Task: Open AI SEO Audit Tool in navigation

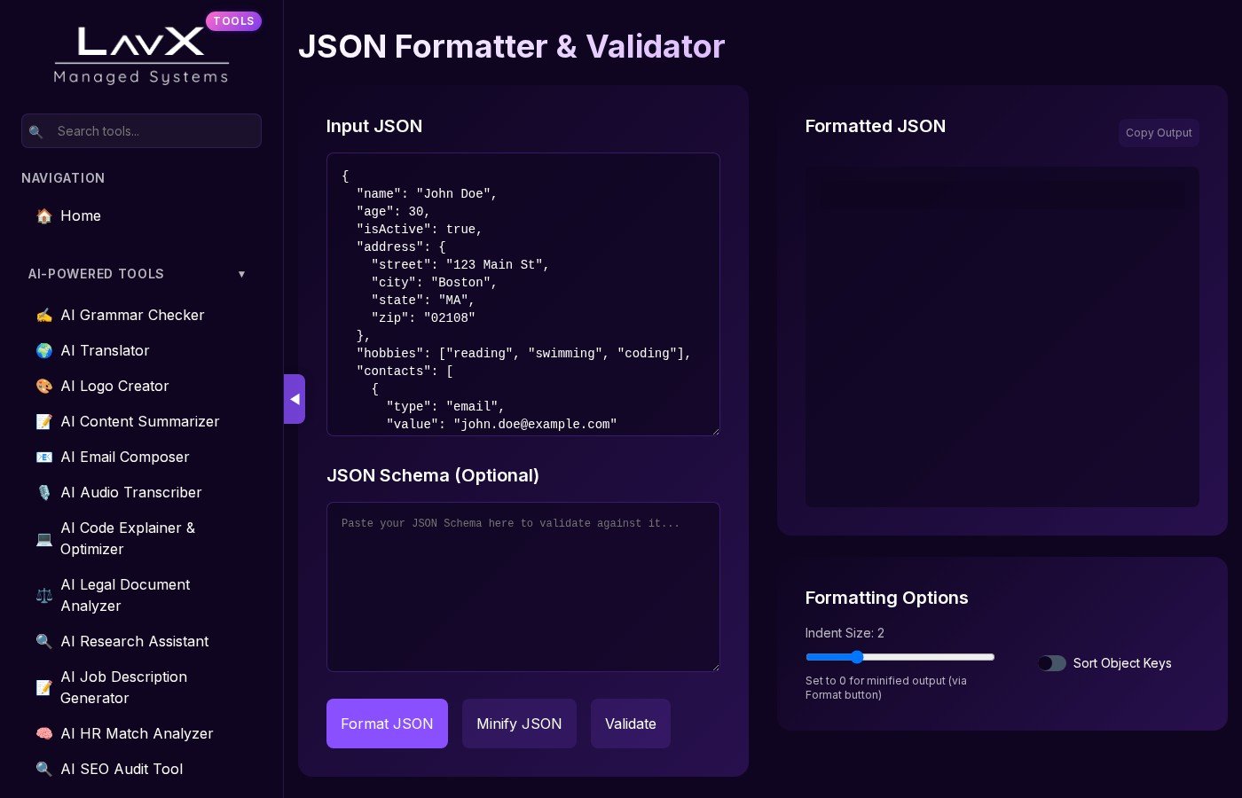Action: (122, 770)
